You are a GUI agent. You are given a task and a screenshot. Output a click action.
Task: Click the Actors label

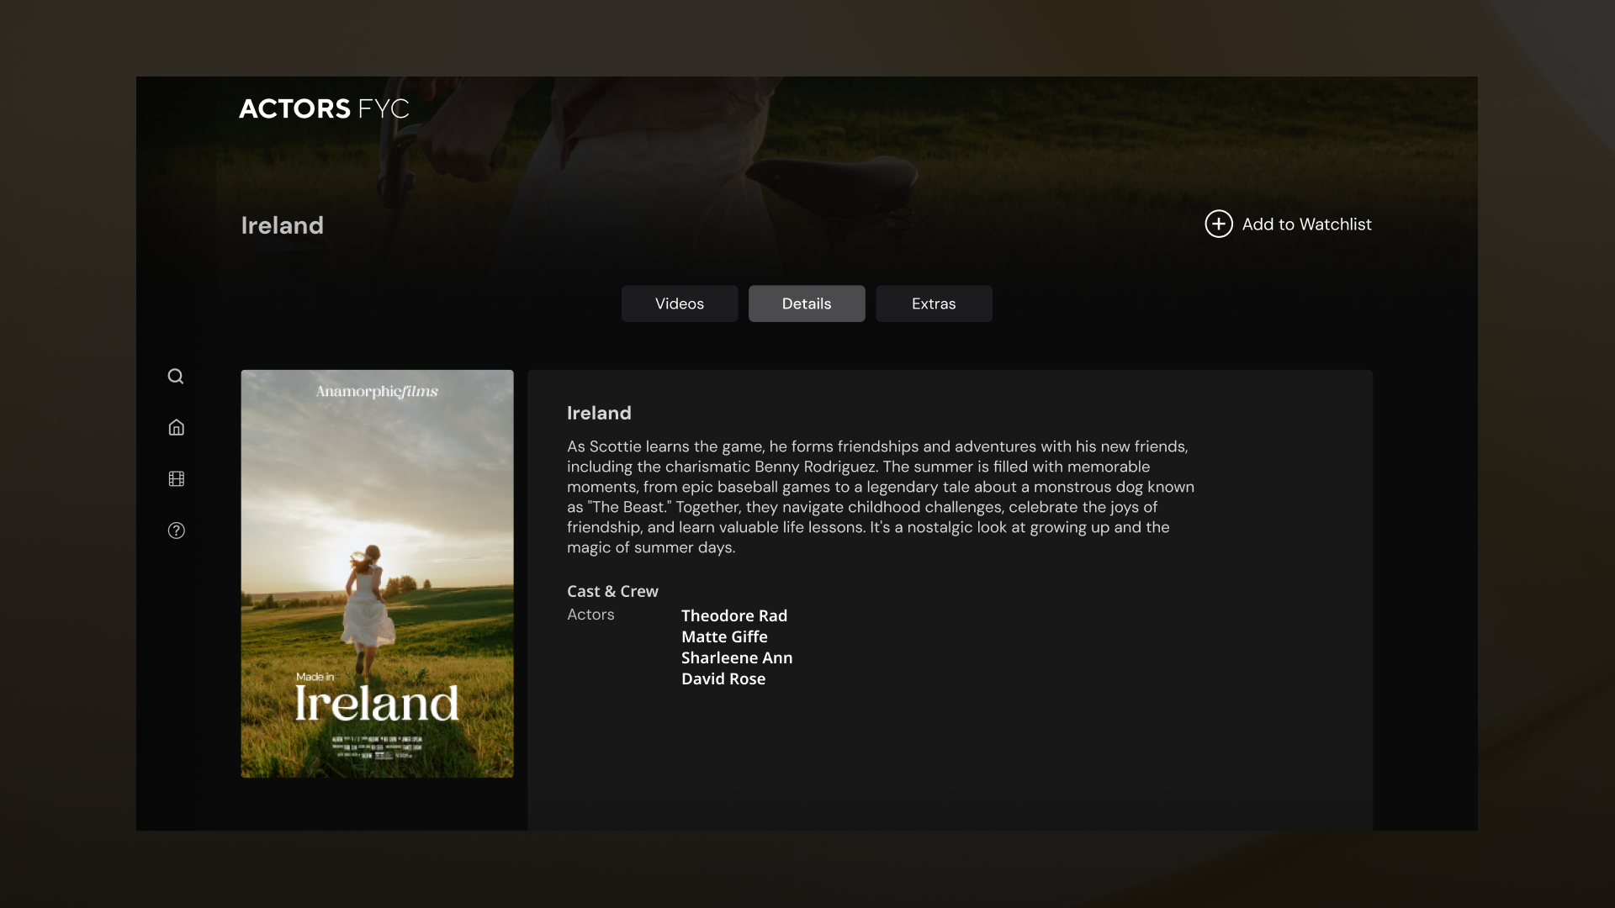click(590, 615)
